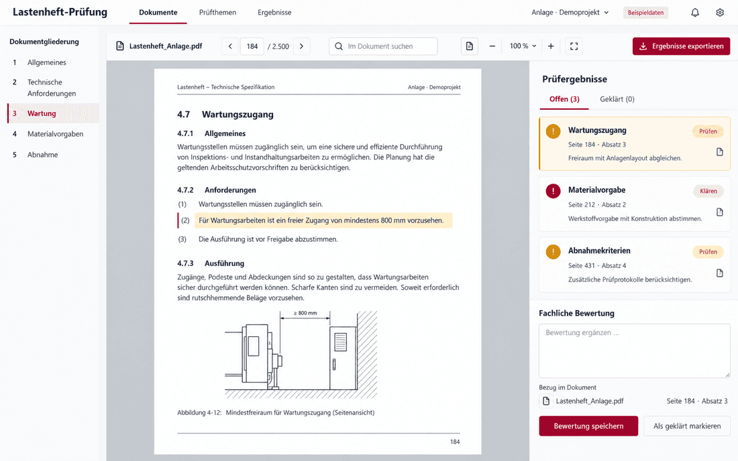Switch to the Prüfthemen tab
The width and height of the screenshot is (738, 461).
point(217,13)
